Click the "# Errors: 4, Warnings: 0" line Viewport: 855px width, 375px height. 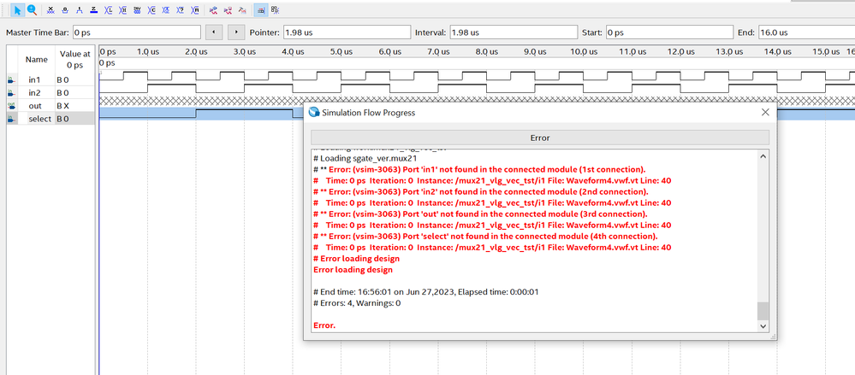pos(357,303)
